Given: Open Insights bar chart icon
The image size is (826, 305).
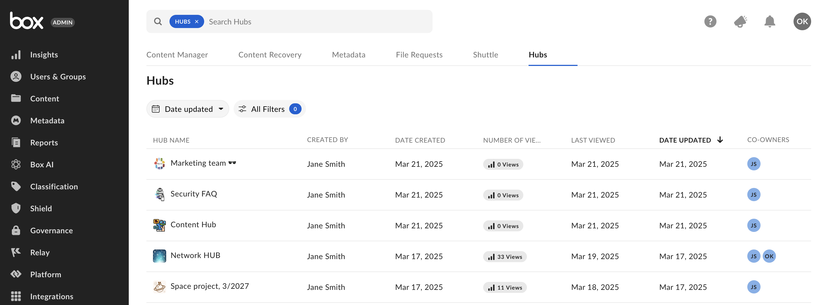Looking at the screenshot, I should pyautogui.click(x=16, y=54).
